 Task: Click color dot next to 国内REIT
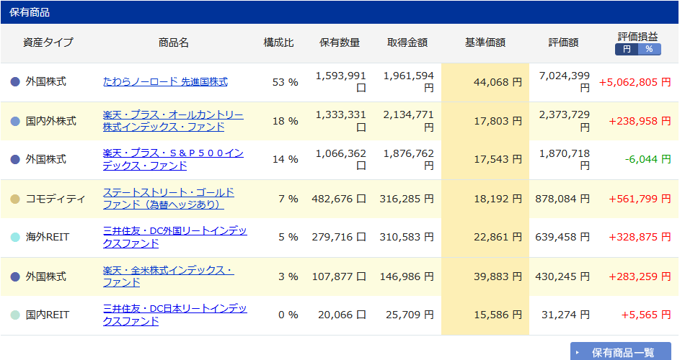click(15, 315)
